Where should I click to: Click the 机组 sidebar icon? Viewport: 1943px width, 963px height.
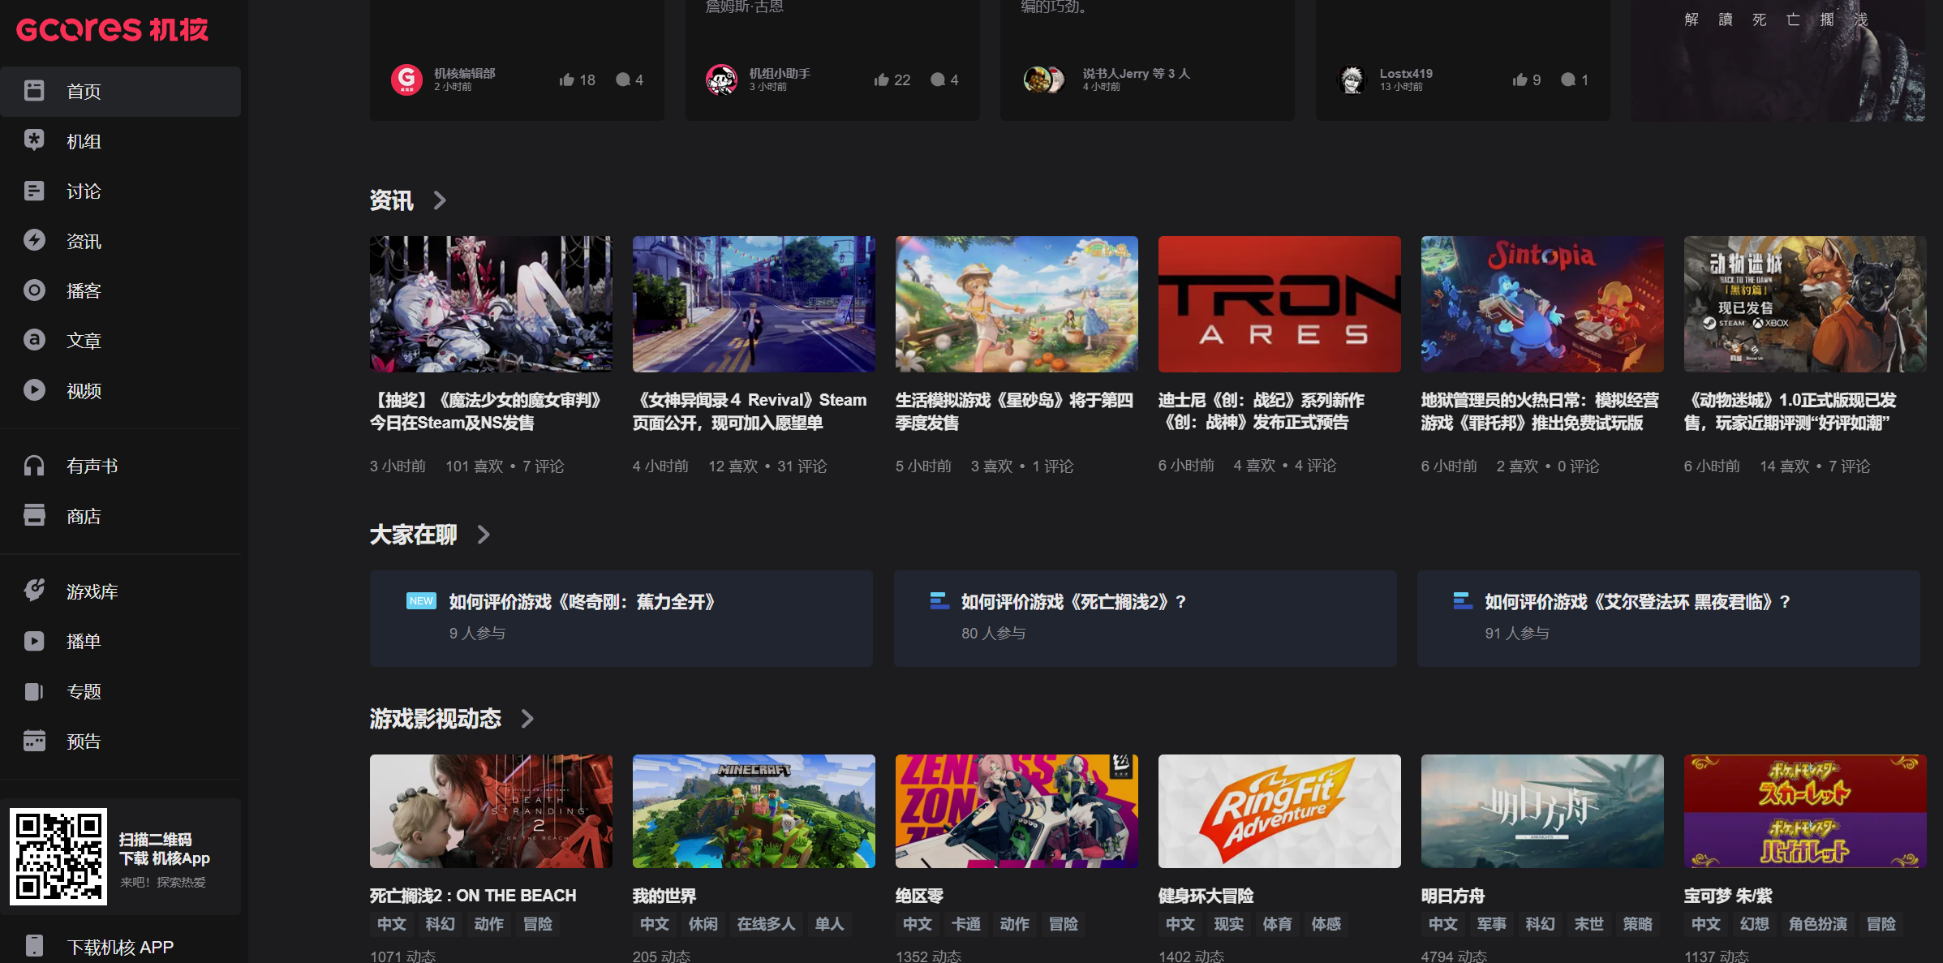pos(34,140)
